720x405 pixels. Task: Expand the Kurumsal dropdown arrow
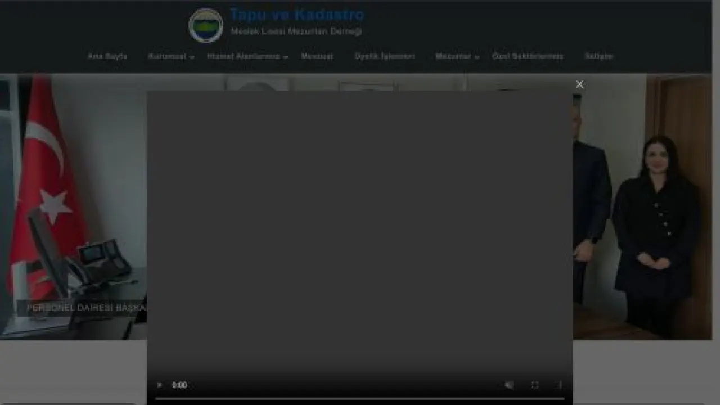192,57
